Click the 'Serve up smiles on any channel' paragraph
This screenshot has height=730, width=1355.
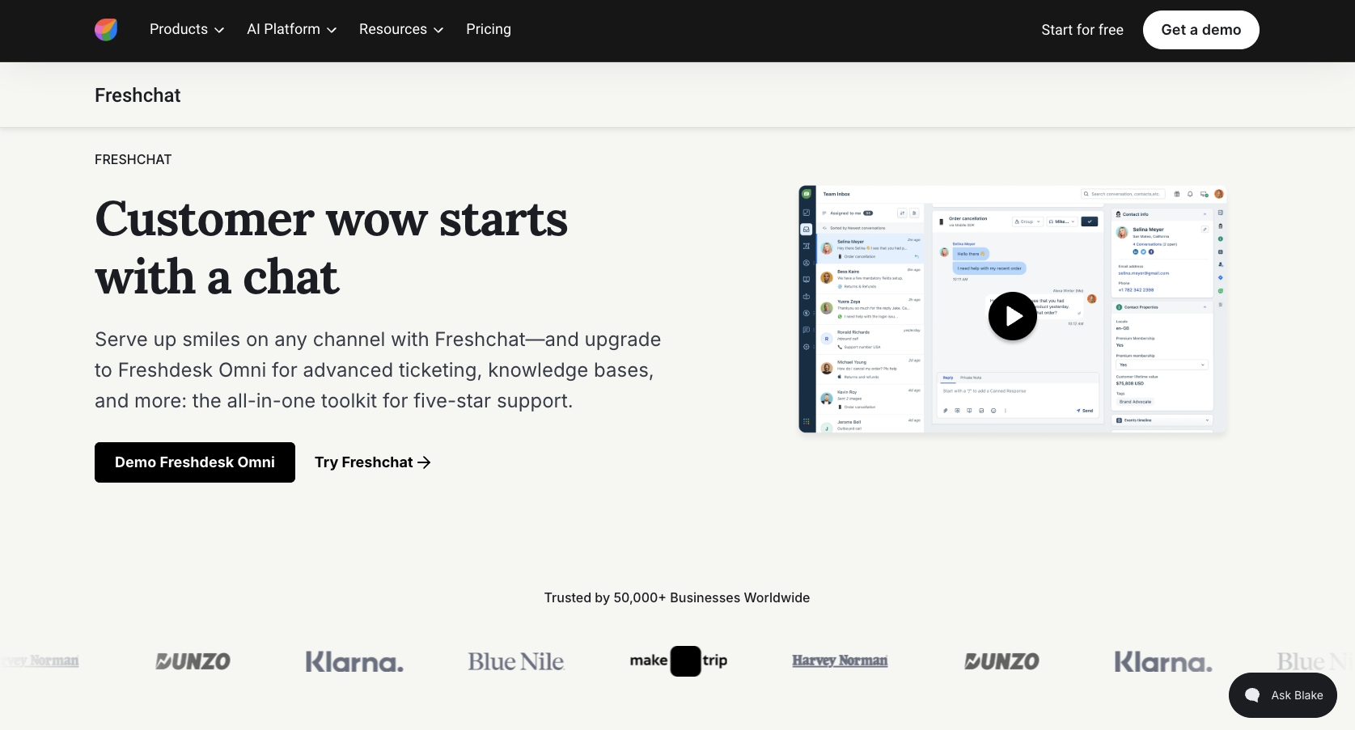coord(378,370)
